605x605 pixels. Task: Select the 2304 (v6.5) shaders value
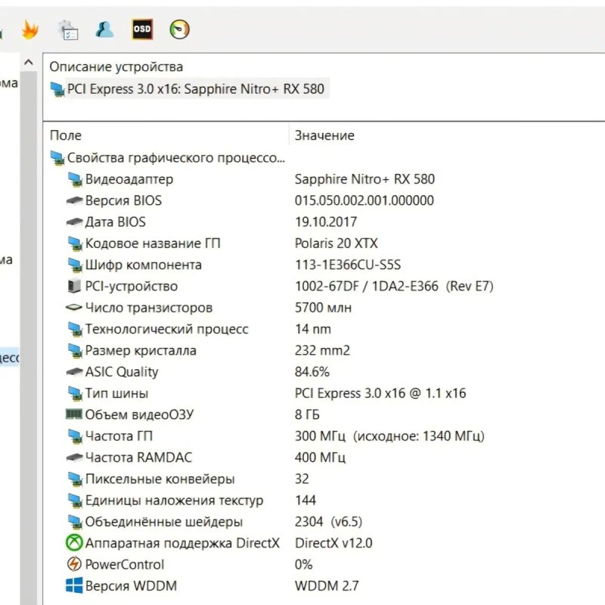pos(329,522)
